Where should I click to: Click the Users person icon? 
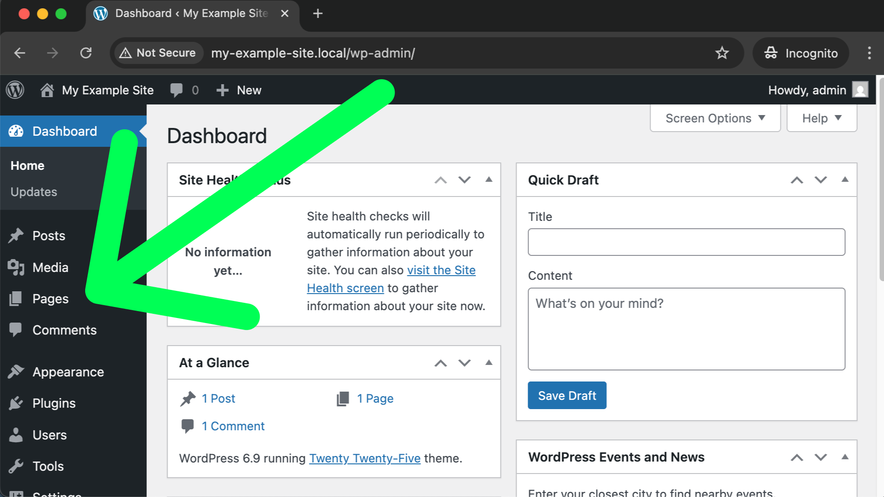point(16,435)
